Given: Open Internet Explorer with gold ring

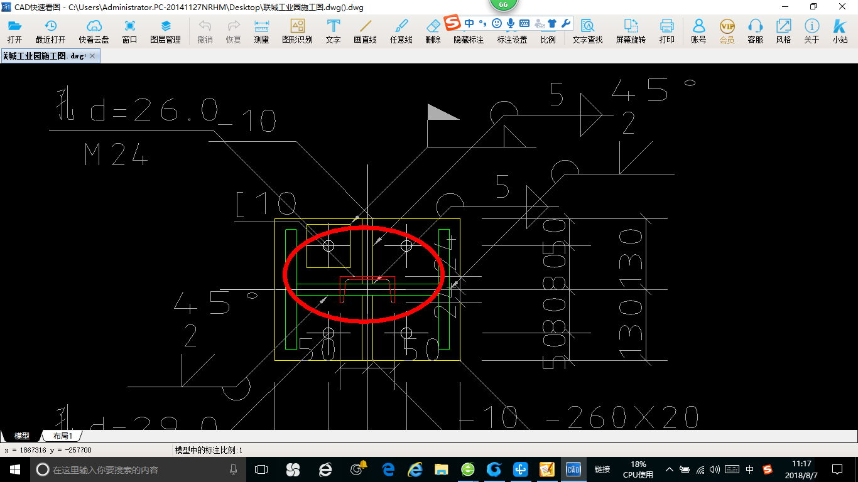Looking at the screenshot, I should (x=415, y=469).
